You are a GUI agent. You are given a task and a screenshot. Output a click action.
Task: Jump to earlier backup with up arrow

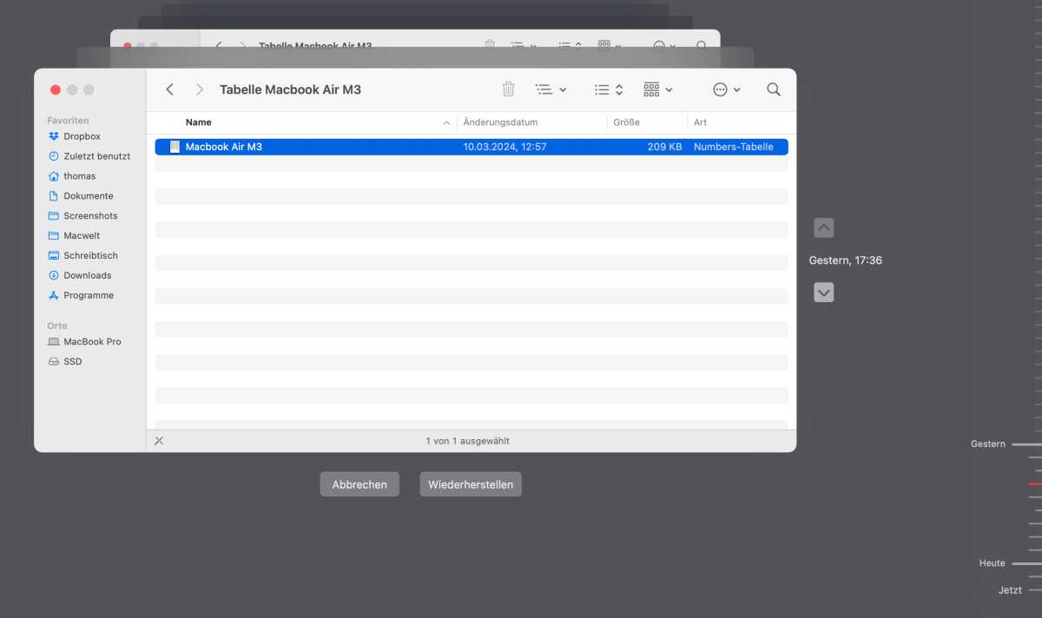[x=824, y=227]
